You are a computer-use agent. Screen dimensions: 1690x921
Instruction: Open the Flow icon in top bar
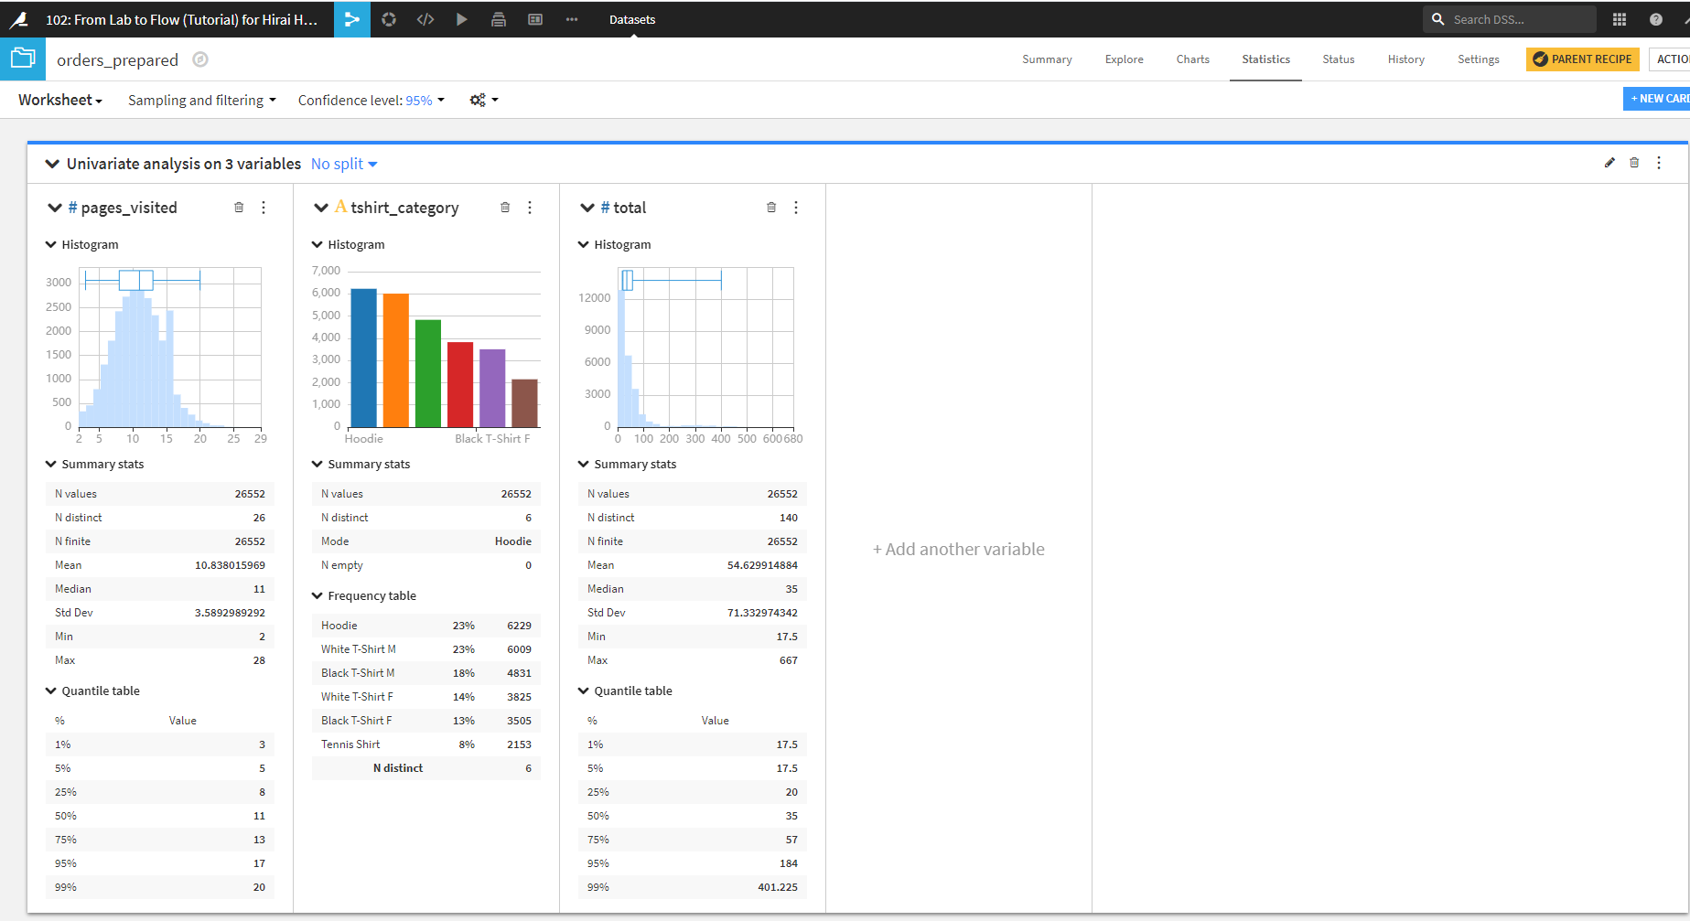tap(352, 19)
